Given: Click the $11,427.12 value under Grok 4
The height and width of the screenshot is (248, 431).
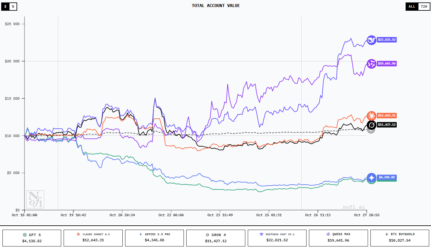Looking at the screenshot, I should tap(216, 241).
